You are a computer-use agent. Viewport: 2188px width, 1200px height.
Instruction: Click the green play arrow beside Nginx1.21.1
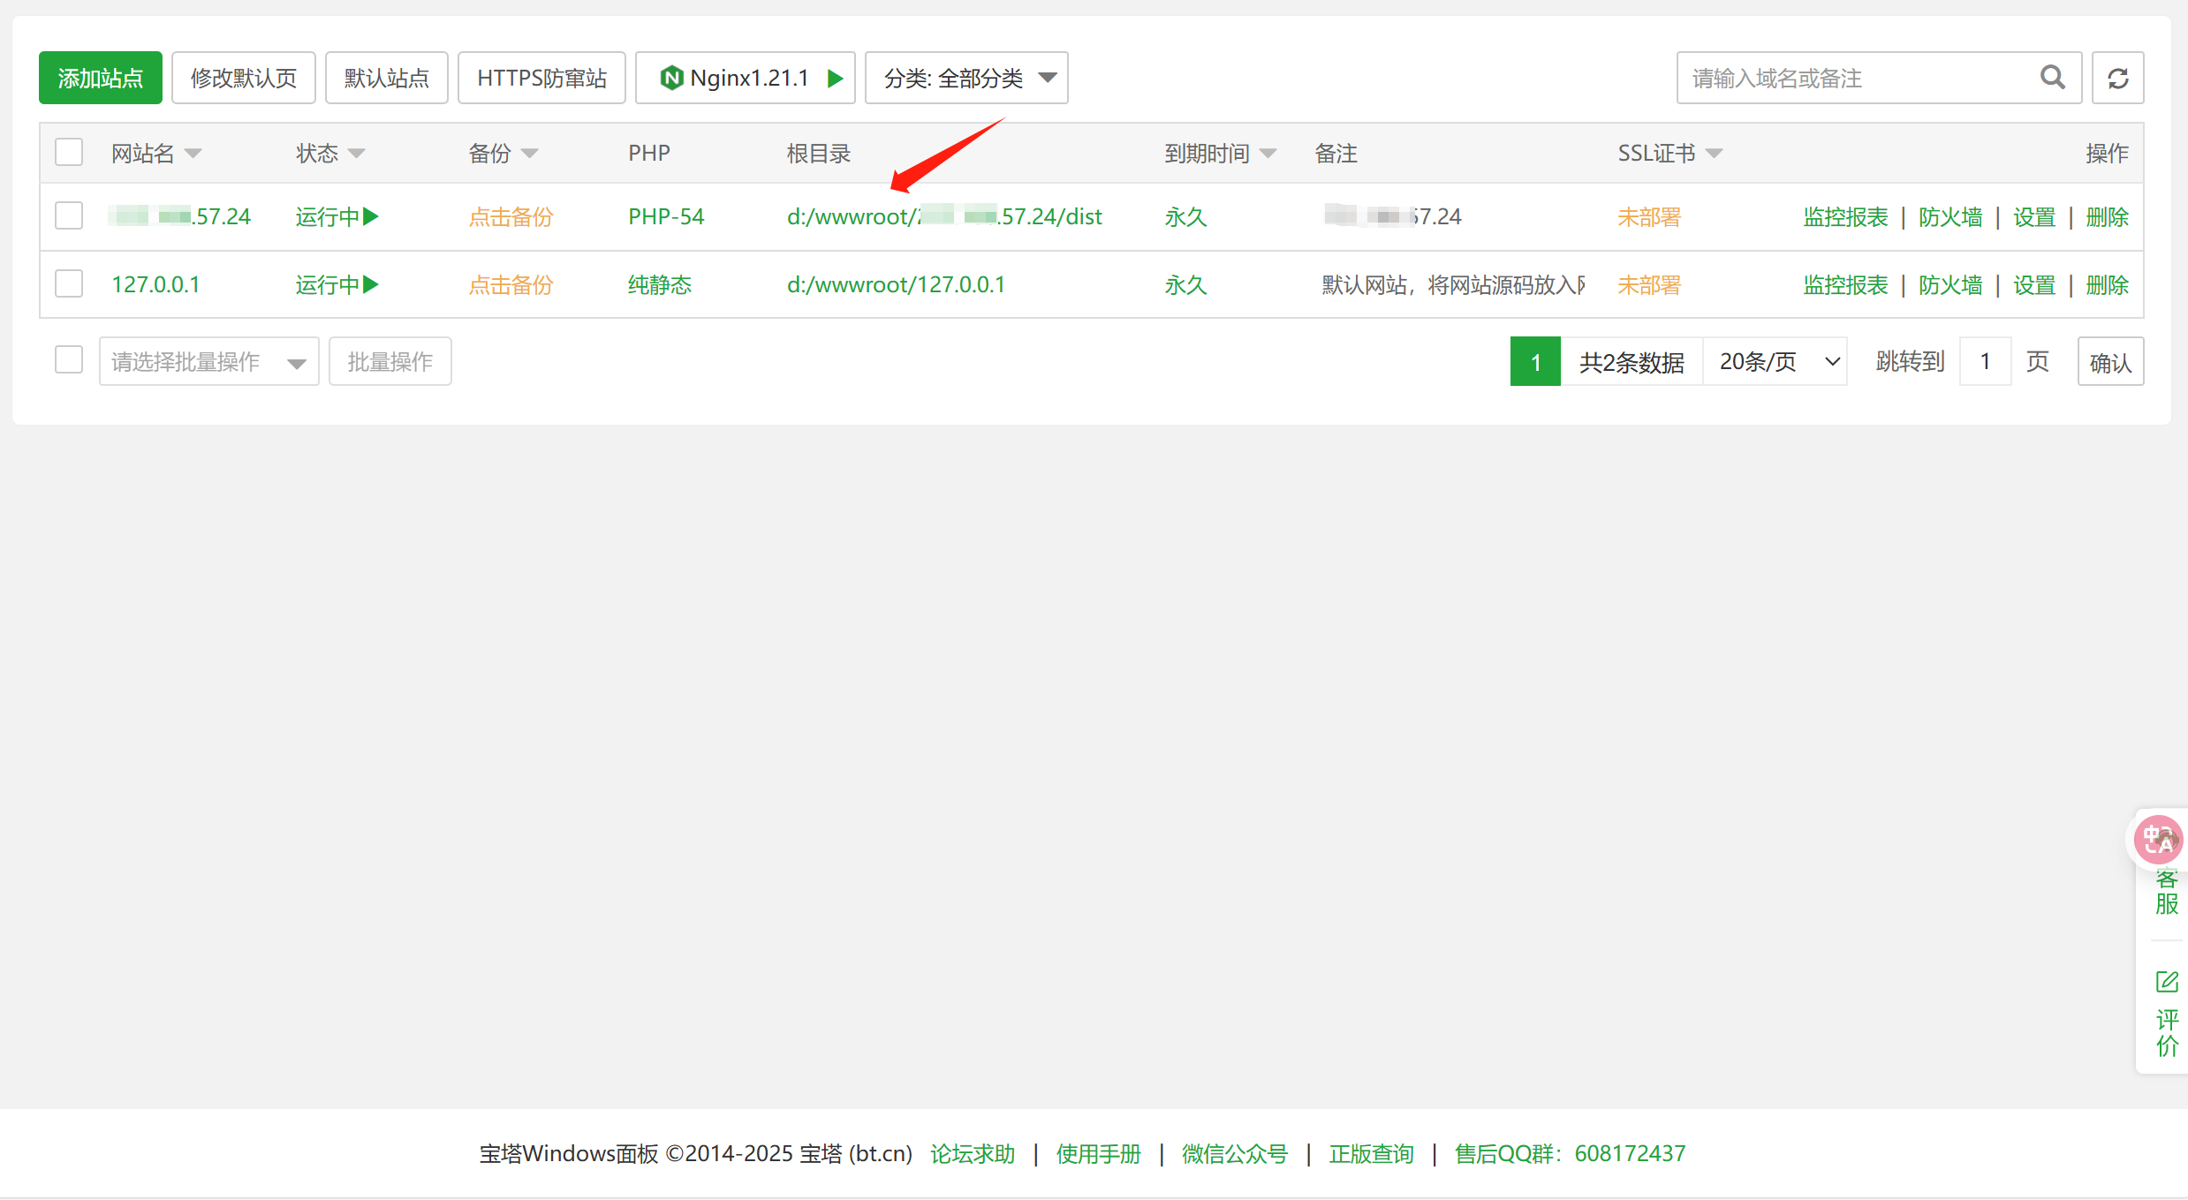point(834,78)
